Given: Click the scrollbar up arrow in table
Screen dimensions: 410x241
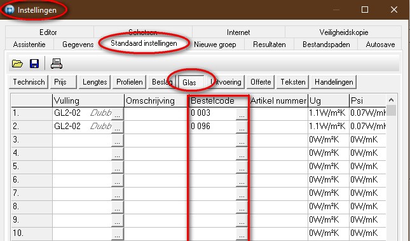Looking at the screenshot, I should click(391, 100).
